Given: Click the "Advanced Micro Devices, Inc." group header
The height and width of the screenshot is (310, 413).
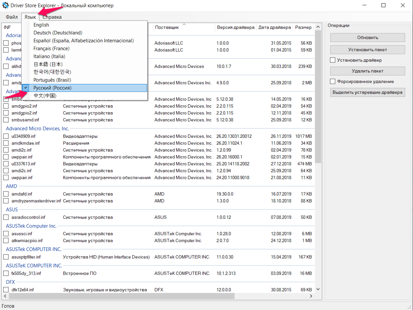Looking at the screenshot, I should [38, 129].
